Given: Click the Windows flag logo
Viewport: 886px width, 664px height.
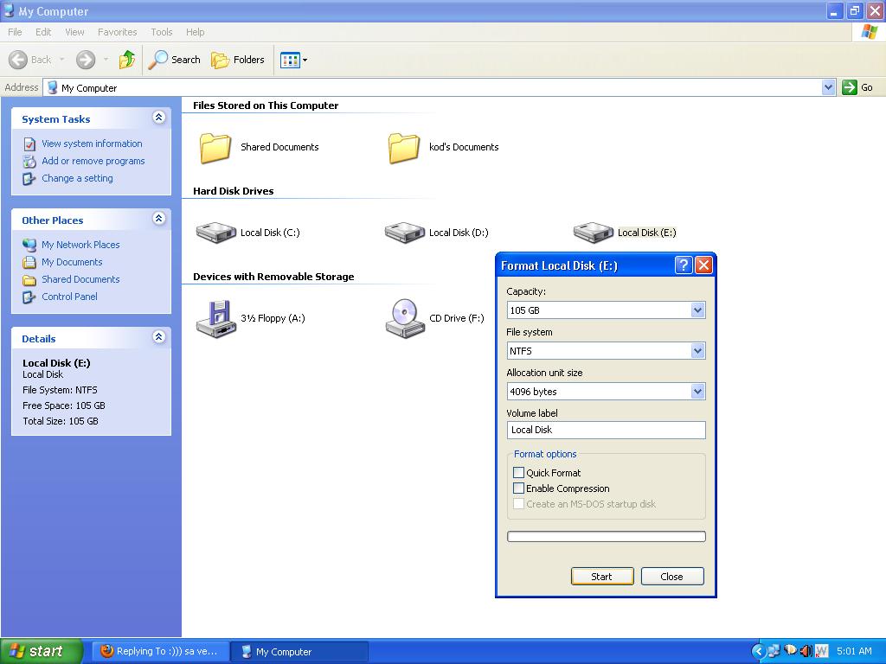Looking at the screenshot, I should coord(869,32).
